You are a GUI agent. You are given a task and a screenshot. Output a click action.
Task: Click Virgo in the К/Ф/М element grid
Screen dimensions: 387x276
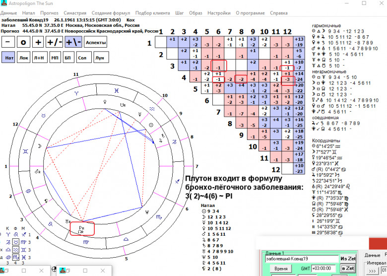click(x=23, y=242)
